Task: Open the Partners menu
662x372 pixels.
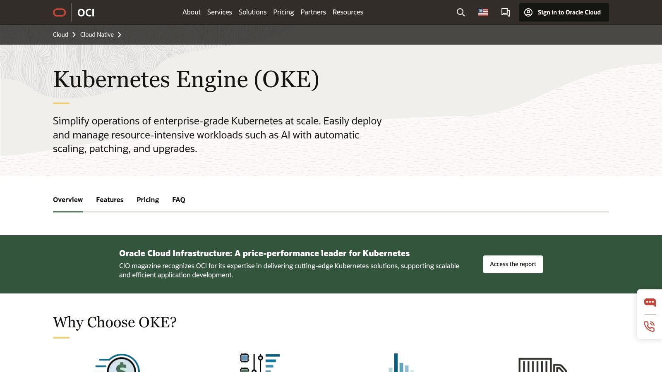Action: point(313,12)
